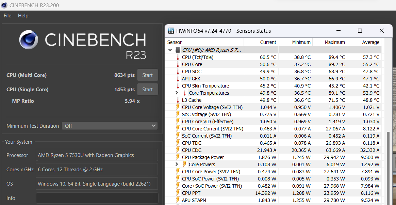This screenshot has width=396, height=205.
Task: Click lightning icon beside CPU PPT
Action: [x=178, y=193]
